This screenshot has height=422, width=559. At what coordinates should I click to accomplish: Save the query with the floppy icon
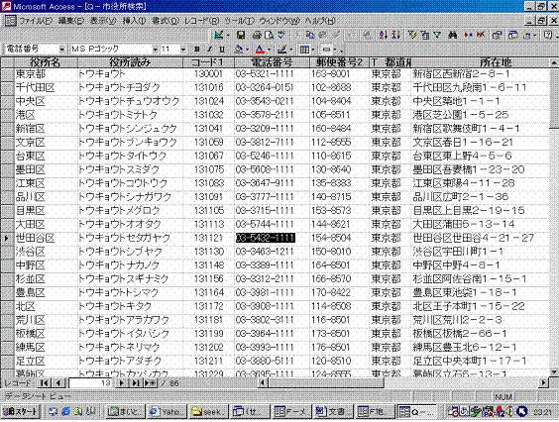tap(241, 35)
